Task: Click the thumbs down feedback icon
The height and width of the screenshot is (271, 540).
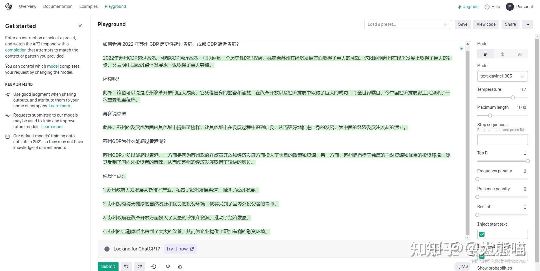Action: click(x=168, y=267)
